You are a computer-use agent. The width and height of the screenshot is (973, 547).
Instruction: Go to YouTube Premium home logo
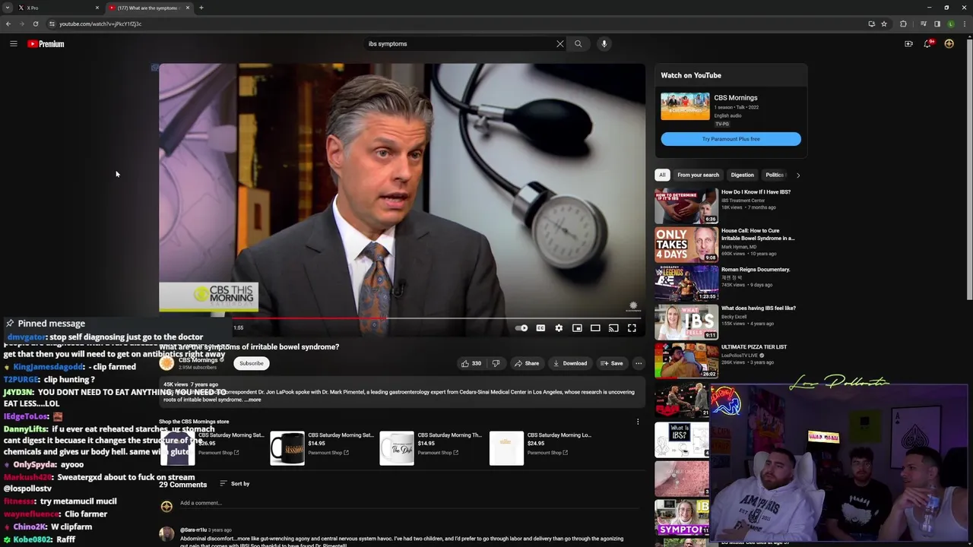pos(46,44)
